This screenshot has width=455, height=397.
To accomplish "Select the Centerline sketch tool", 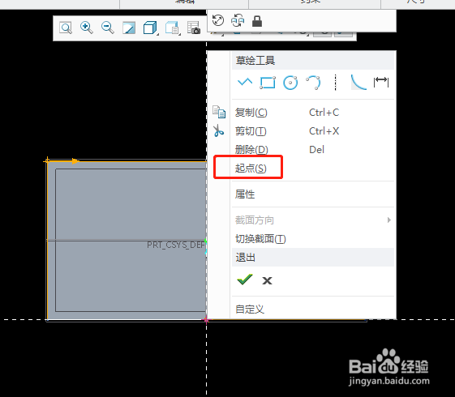I will (x=336, y=83).
